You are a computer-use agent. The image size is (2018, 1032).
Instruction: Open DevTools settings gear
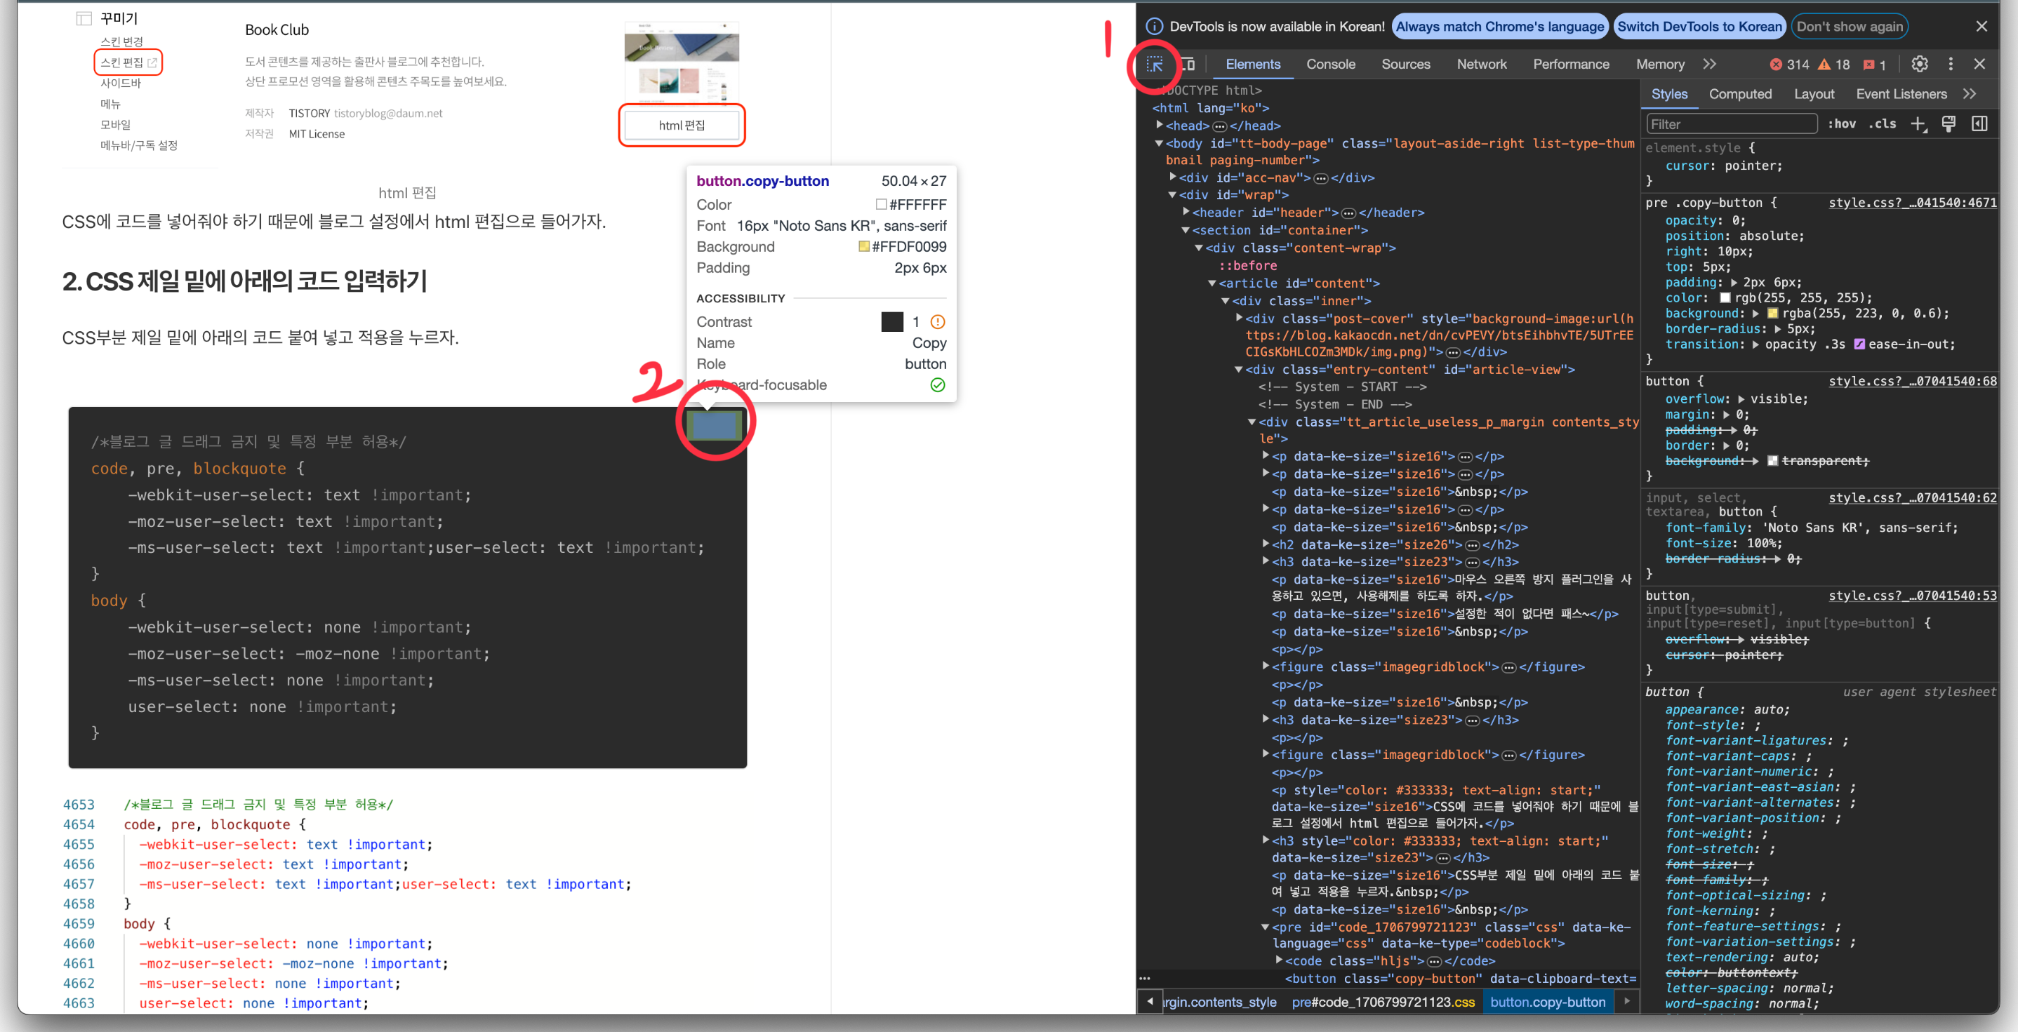click(x=1918, y=65)
